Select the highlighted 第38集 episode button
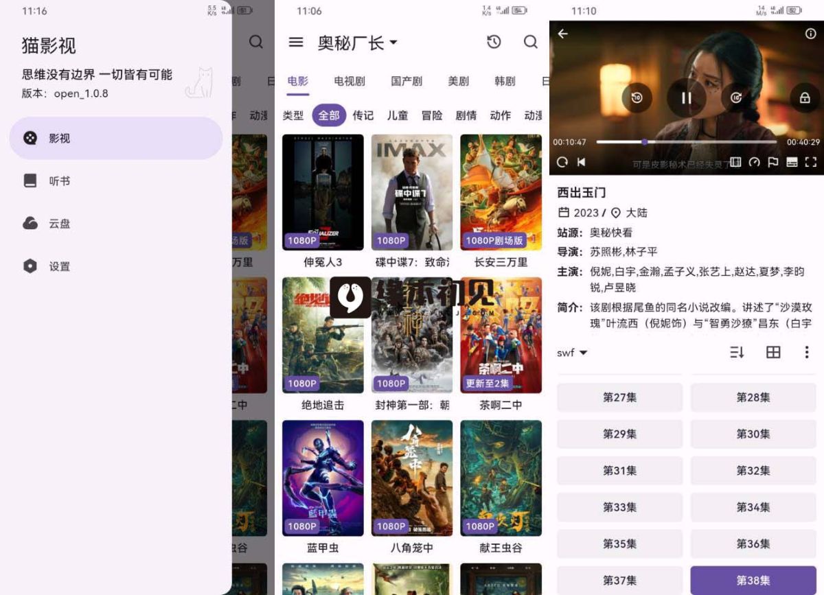824x595 pixels. [x=753, y=581]
